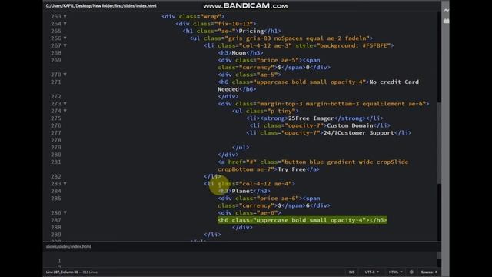Collapse the div fold on line 270
The image size is (492, 277).
65,75
